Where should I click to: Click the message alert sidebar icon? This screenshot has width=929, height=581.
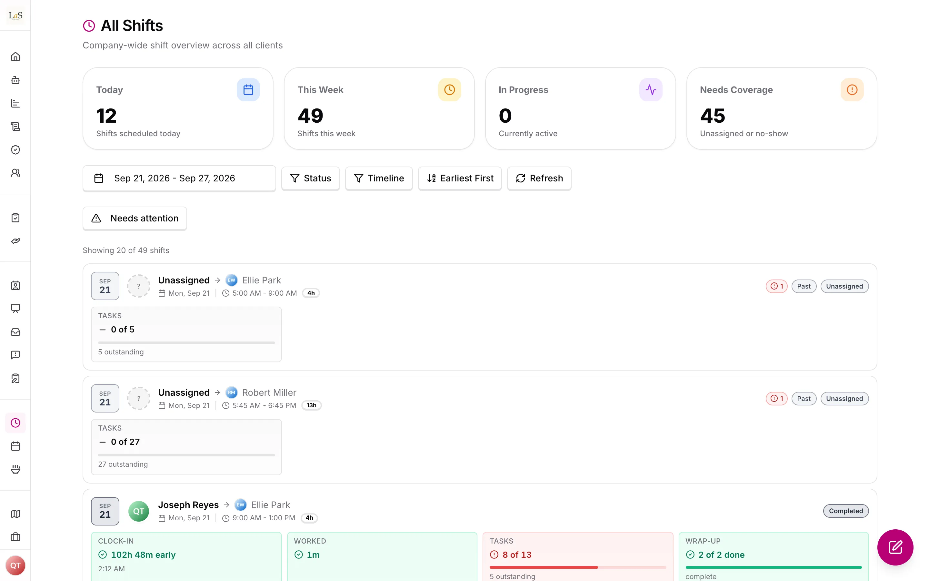click(15, 355)
